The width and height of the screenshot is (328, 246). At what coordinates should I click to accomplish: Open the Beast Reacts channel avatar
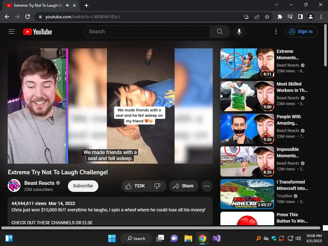[x=14, y=185]
